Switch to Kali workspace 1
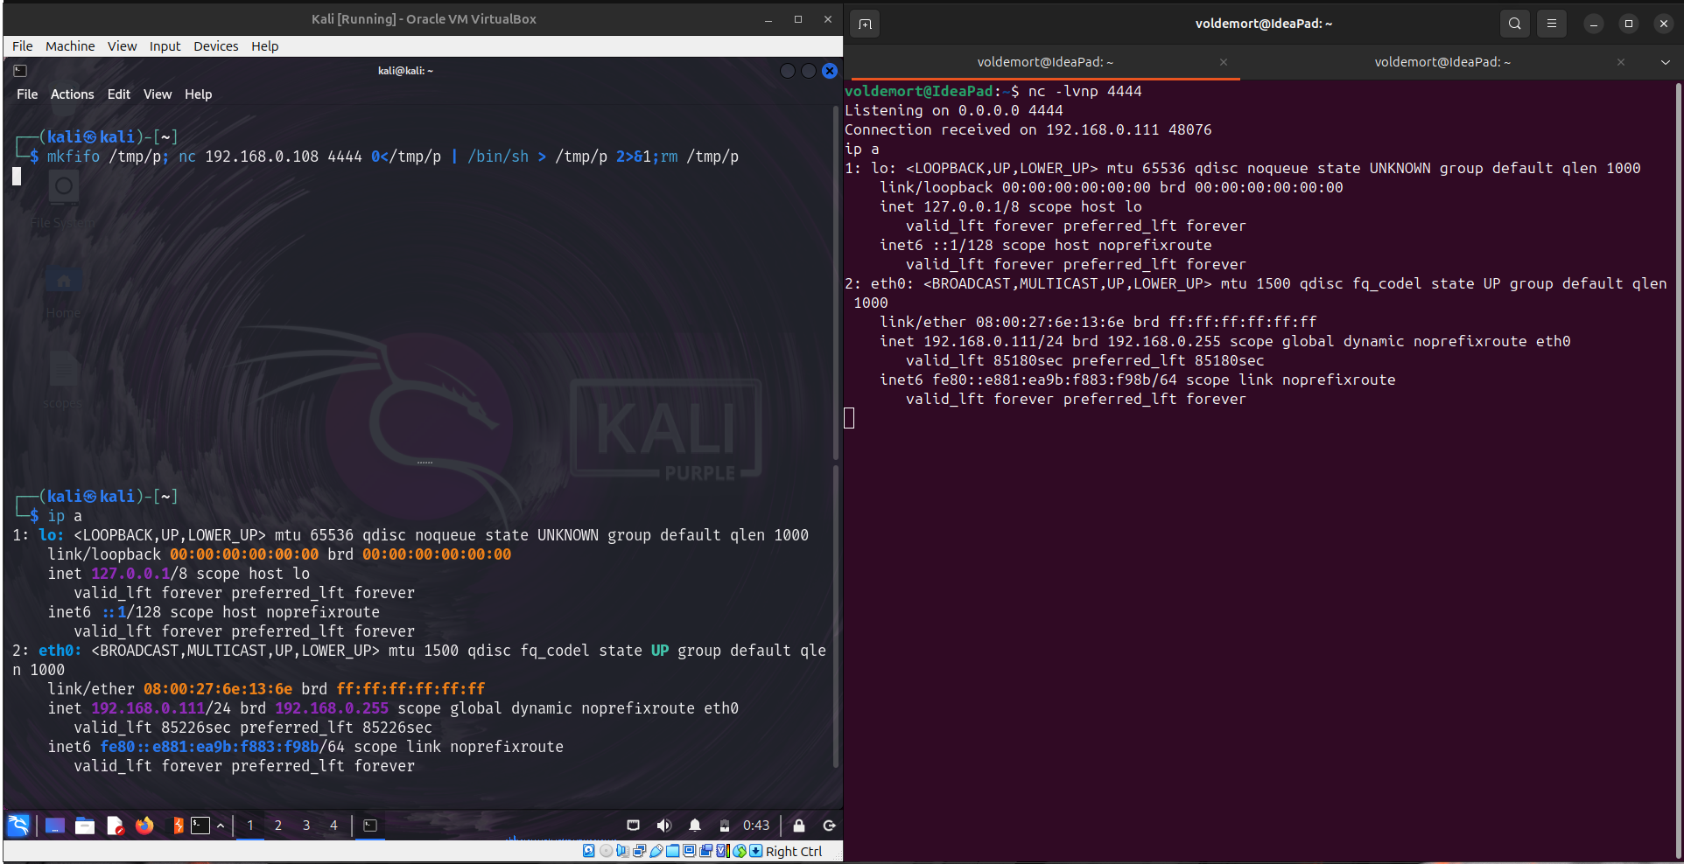Viewport: 1684px width, 864px height. 250,826
